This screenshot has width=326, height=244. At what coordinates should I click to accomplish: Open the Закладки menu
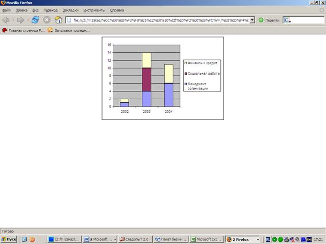pos(71,10)
